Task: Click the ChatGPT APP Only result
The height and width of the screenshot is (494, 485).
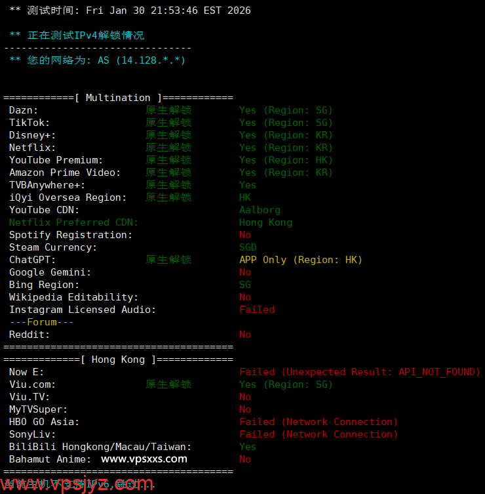Action: click(300, 260)
